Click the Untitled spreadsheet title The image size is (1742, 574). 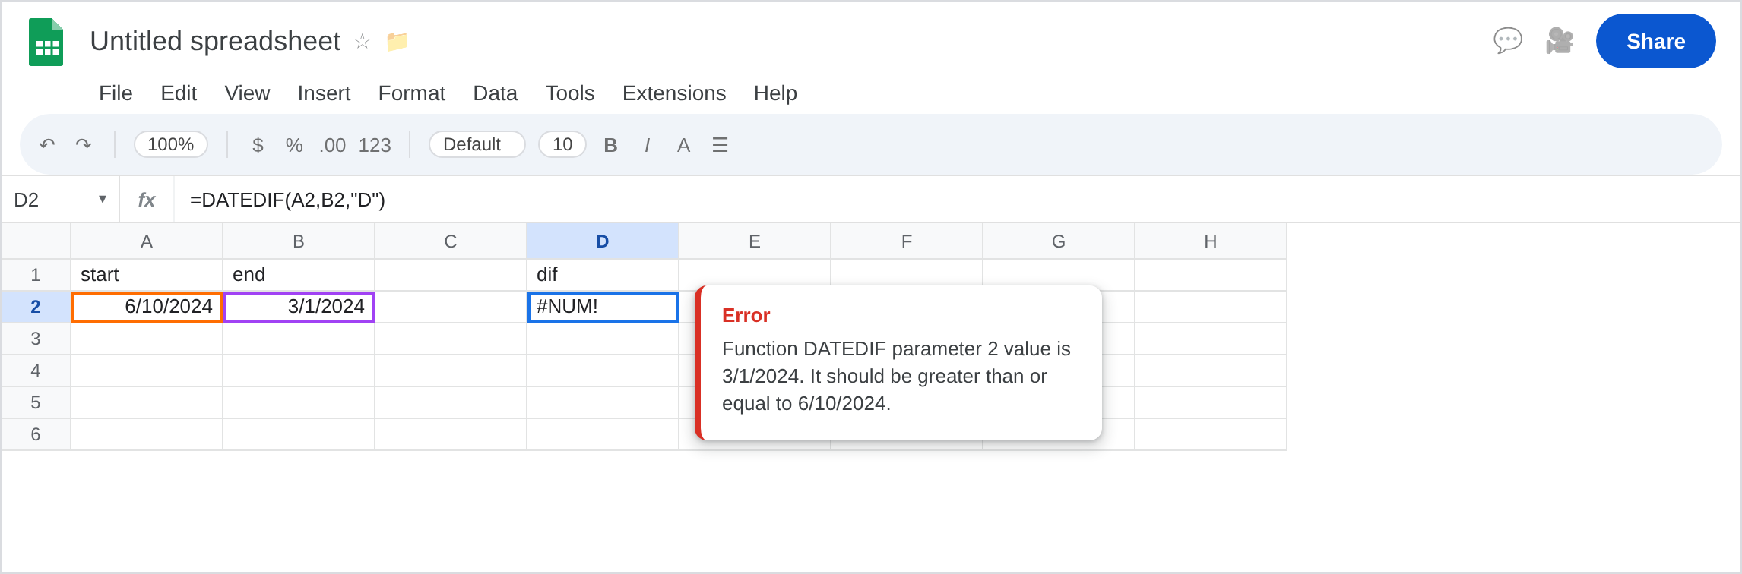pos(215,41)
